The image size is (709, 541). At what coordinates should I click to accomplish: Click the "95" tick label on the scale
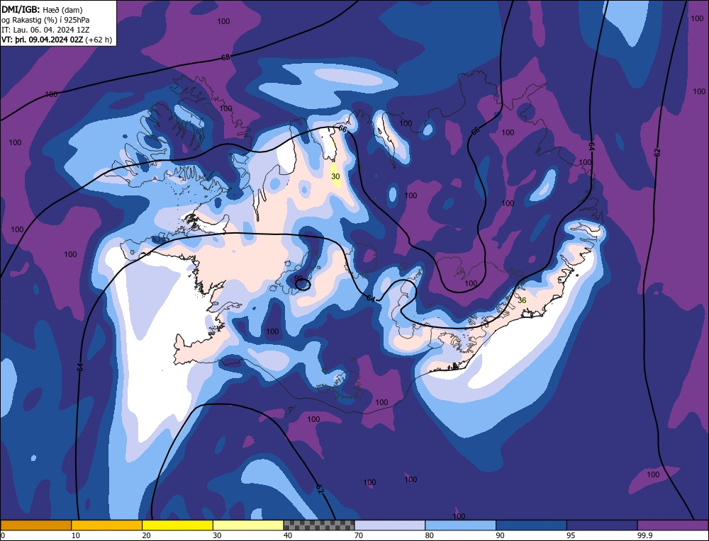tap(571, 535)
